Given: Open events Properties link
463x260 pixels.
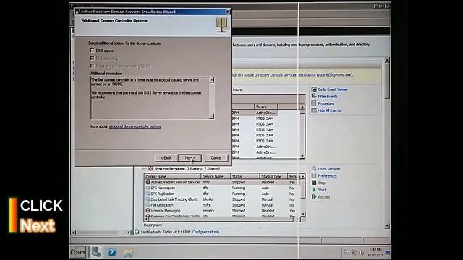Looking at the screenshot, I should point(326,103).
